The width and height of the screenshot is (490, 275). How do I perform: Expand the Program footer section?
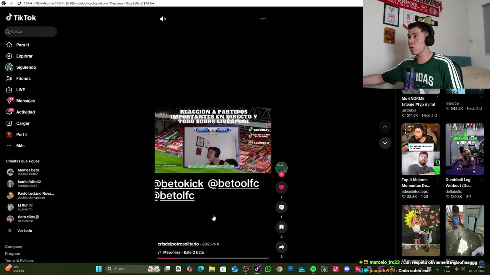click(12, 254)
